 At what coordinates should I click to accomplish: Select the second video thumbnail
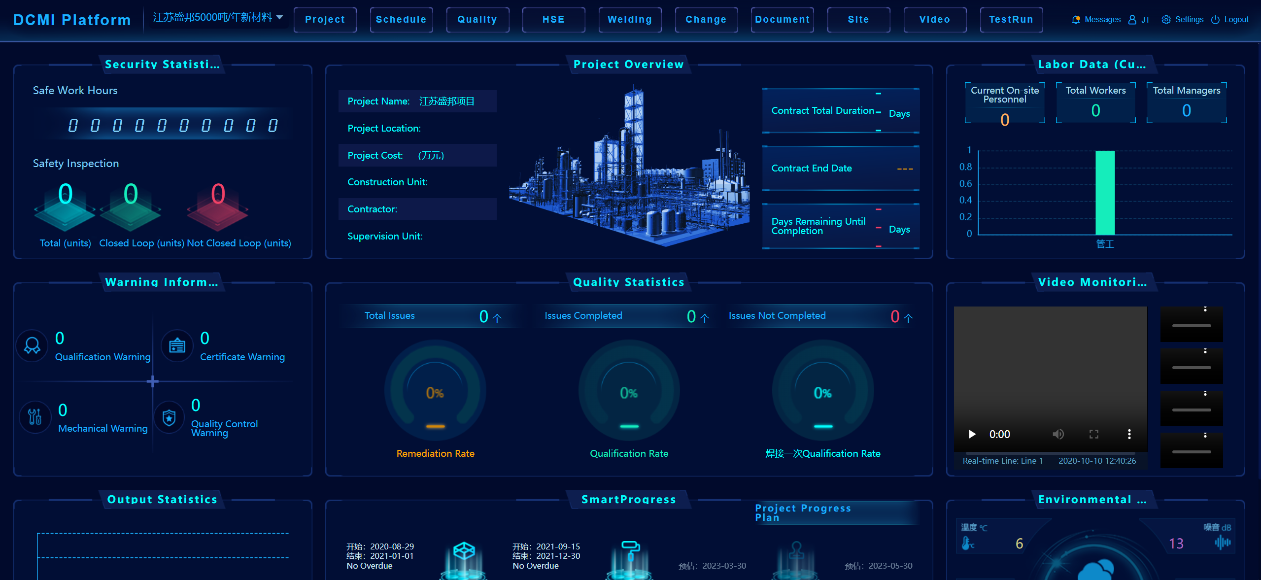click(x=1191, y=367)
